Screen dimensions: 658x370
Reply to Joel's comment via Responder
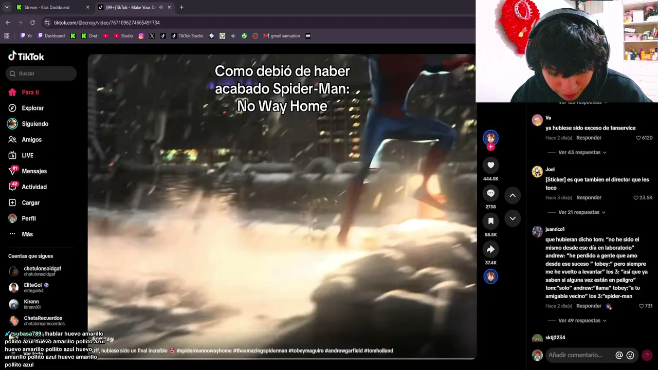tap(589, 198)
